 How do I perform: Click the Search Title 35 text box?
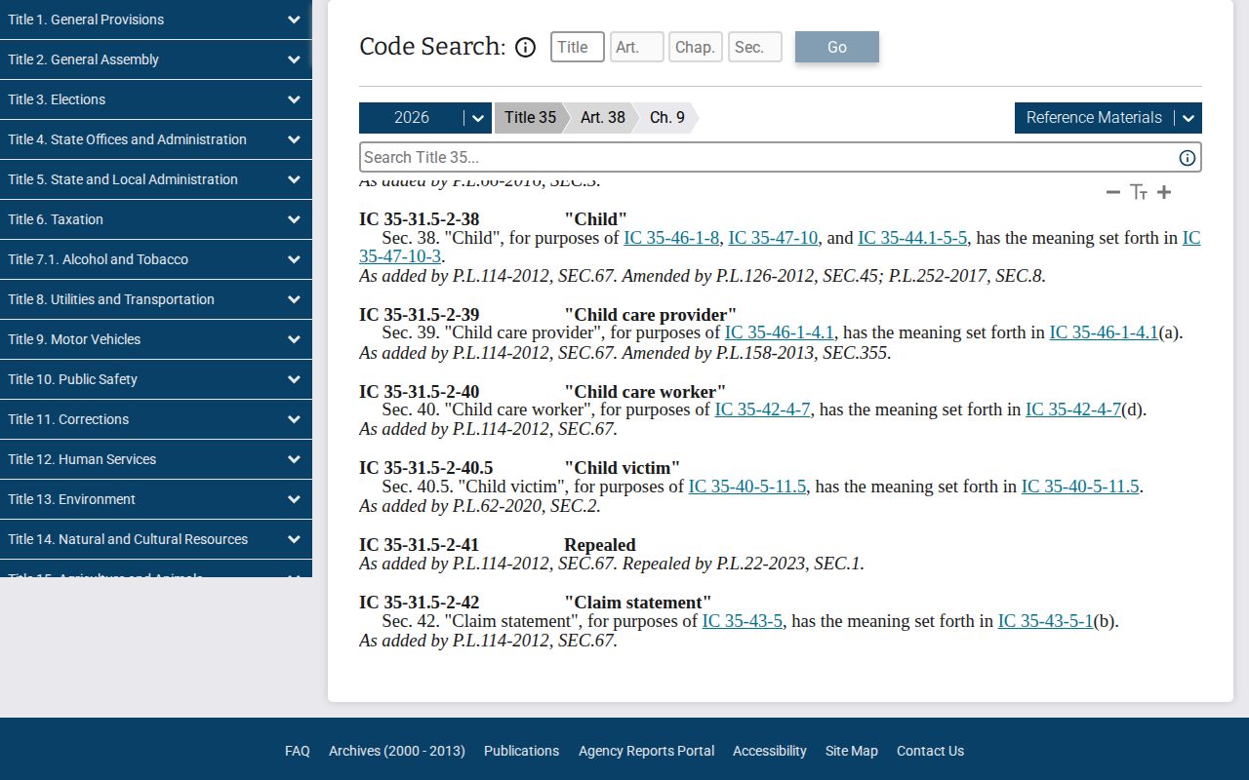tap(781, 158)
